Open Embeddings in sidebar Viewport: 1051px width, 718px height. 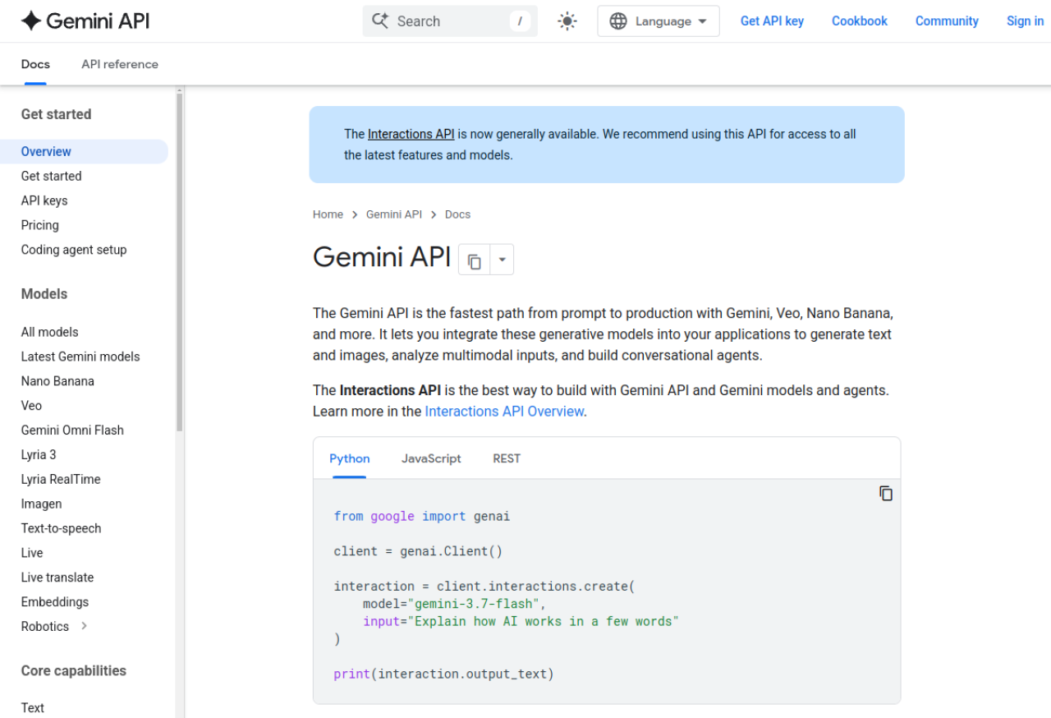(55, 602)
